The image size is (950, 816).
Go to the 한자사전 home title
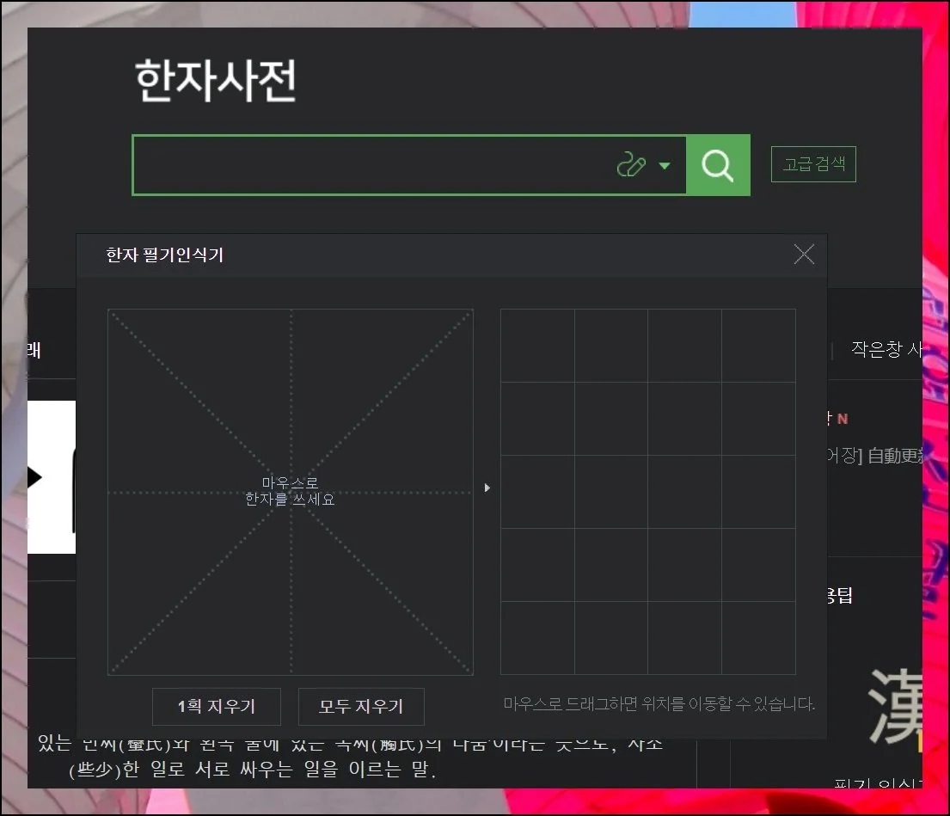pyautogui.click(x=216, y=83)
